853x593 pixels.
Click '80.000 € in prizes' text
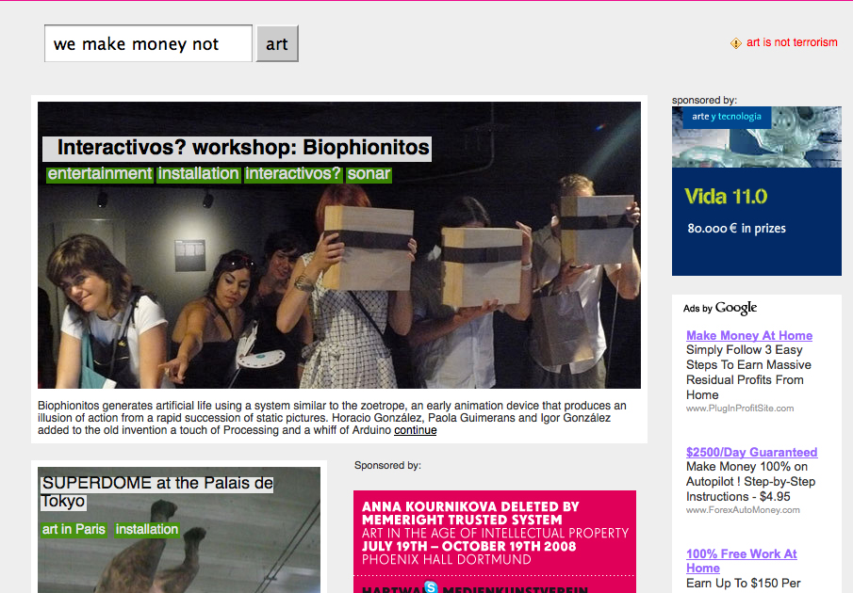point(736,228)
